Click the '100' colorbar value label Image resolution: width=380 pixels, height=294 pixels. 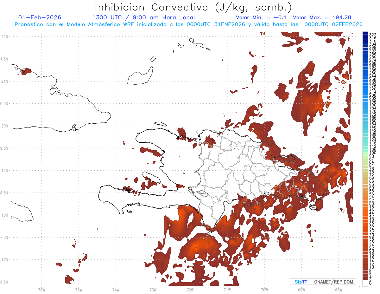[372, 153]
